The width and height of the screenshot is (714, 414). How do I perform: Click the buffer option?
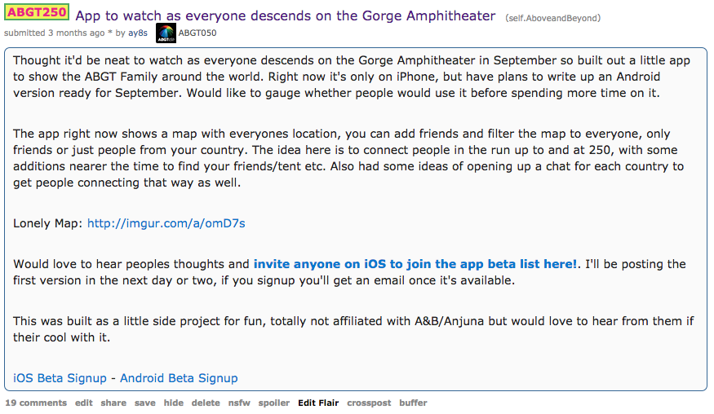tap(413, 403)
